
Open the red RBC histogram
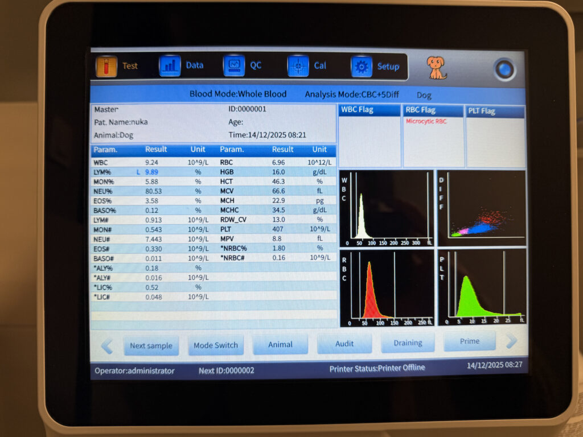pos(386,287)
